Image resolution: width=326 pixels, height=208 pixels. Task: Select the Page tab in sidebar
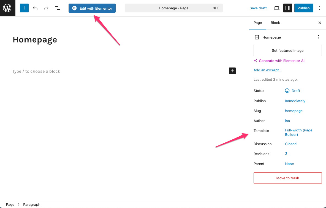click(x=257, y=23)
